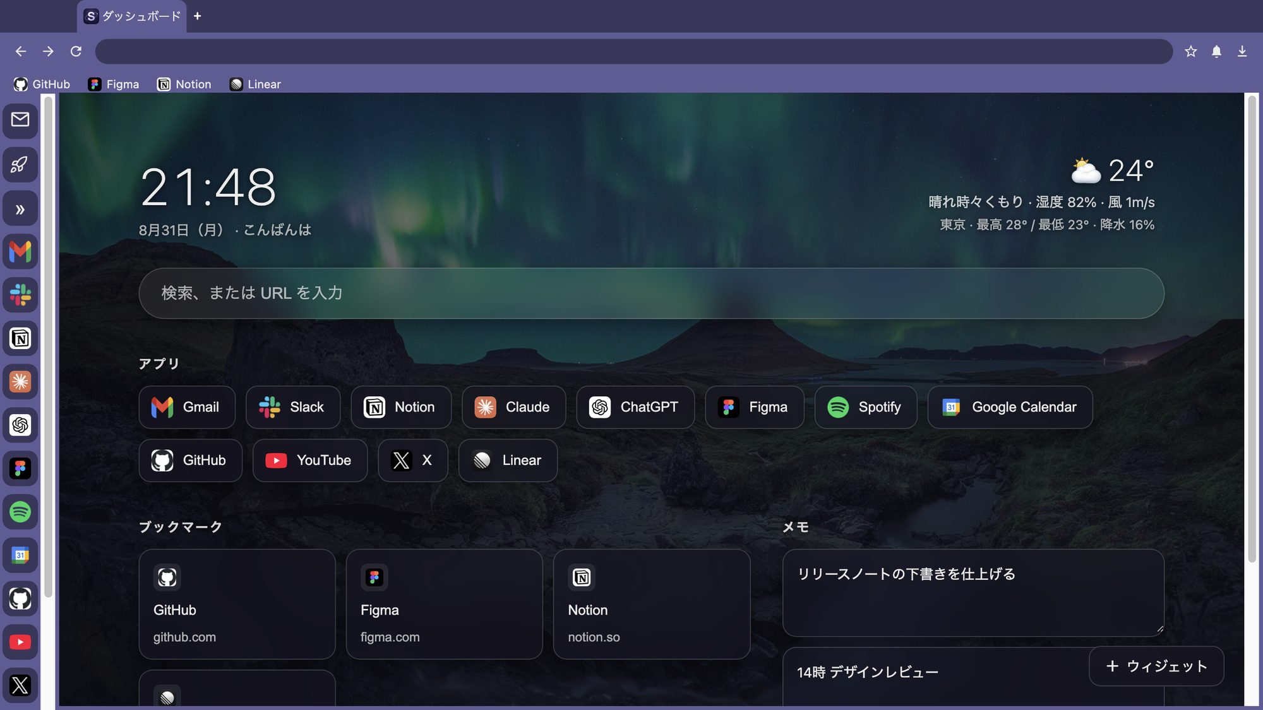Open X from the sidebar
The width and height of the screenshot is (1263, 710).
(x=20, y=685)
